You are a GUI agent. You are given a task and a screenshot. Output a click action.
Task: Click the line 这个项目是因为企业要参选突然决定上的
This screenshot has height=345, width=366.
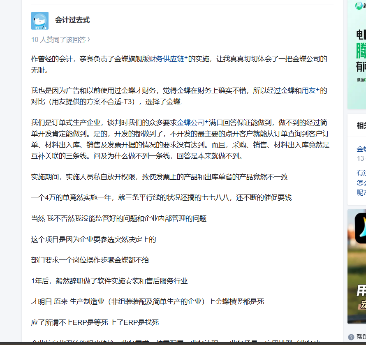point(93,239)
